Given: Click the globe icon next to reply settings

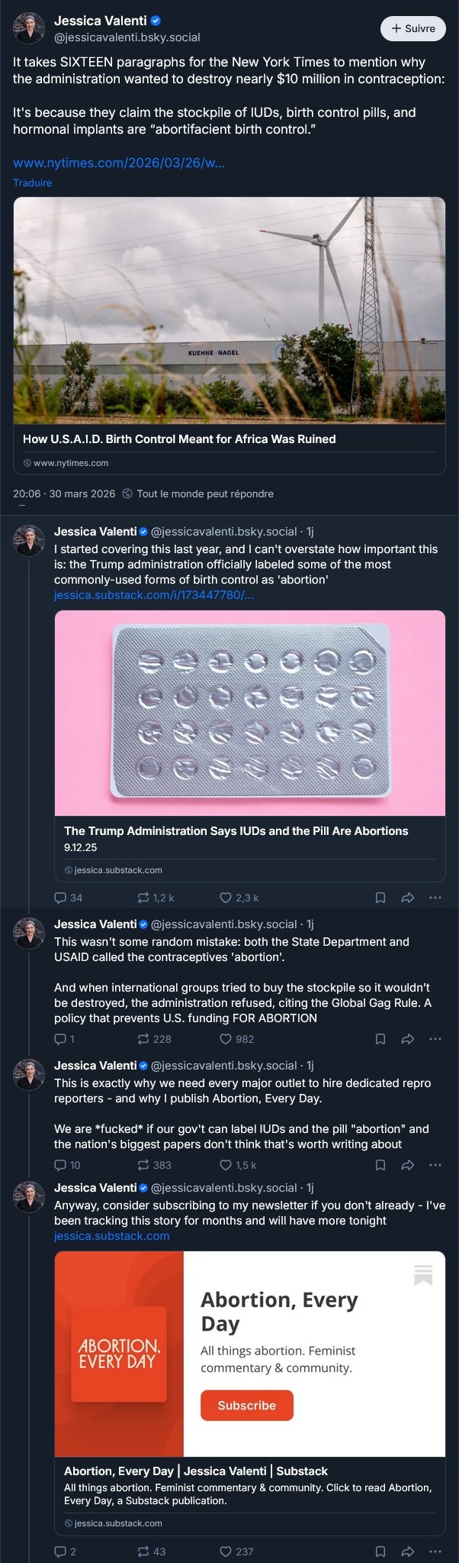Looking at the screenshot, I should click(127, 493).
